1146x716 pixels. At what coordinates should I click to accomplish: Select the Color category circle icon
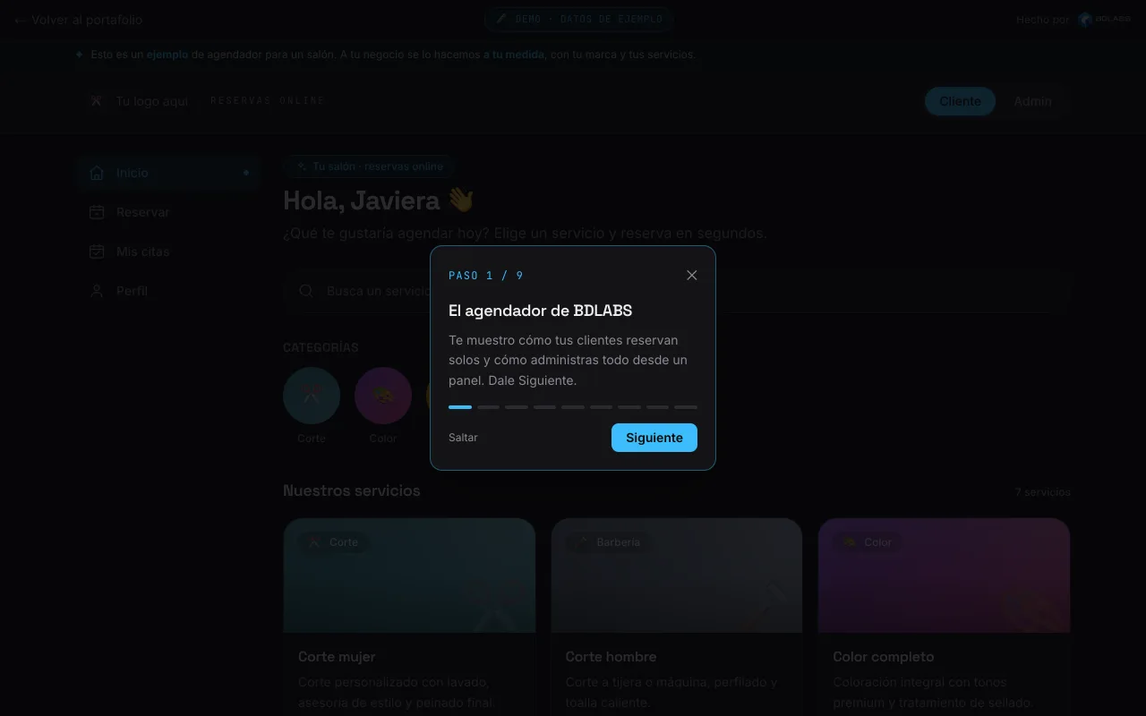383,396
